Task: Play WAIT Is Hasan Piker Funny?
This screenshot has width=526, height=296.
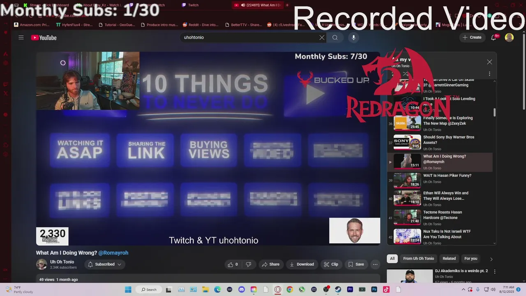Action: click(x=440, y=180)
